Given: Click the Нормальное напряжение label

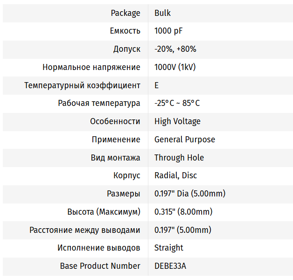Looking at the screenshot, I should pyautogui.click(x=91, y=67).
